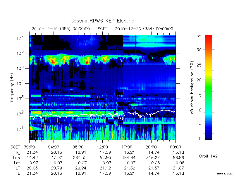Click the 20:00 time tick label
The width and height of the screenshot is (234, 175).
pyautogui.click(x=151, y=147)
